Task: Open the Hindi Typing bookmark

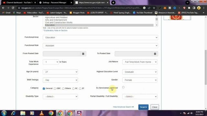Action: 120,13
